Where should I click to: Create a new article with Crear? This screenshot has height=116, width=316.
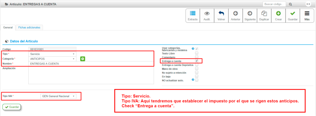(279, 16)
